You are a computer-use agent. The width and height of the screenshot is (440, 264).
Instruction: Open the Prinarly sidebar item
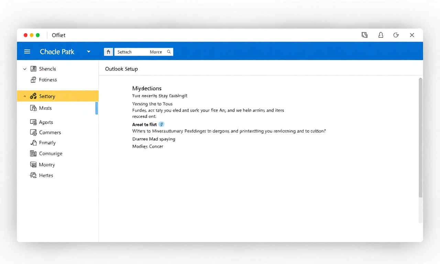[x=47, y=143]
